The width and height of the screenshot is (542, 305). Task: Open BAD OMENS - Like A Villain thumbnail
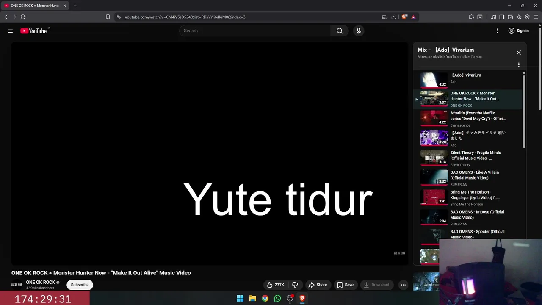click(434, 178)
